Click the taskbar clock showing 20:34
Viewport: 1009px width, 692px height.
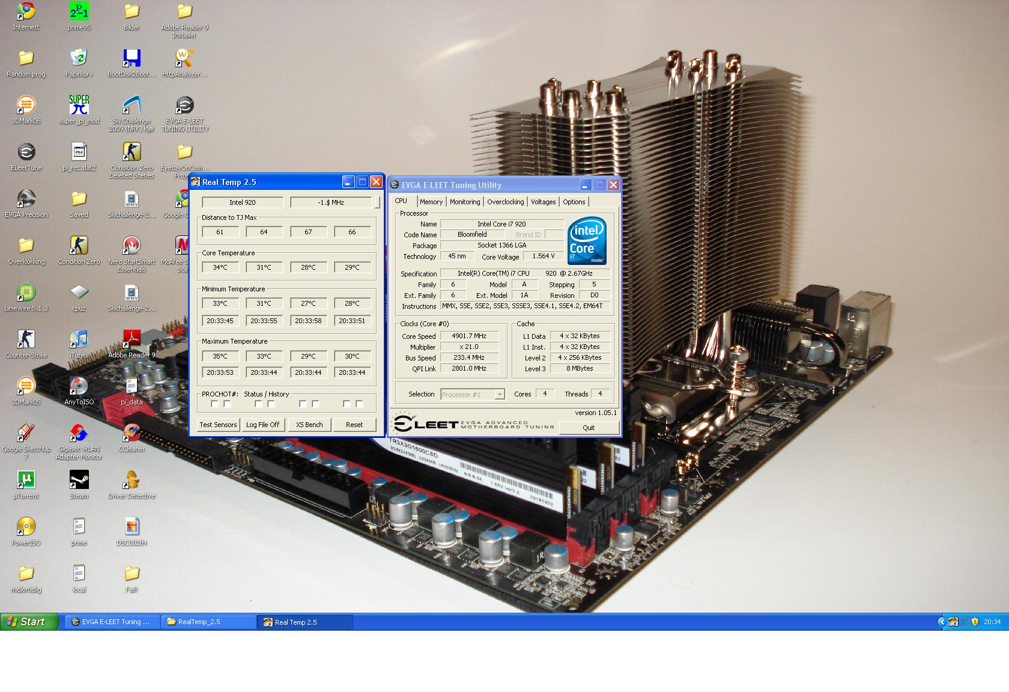click(x=992, y=622)
